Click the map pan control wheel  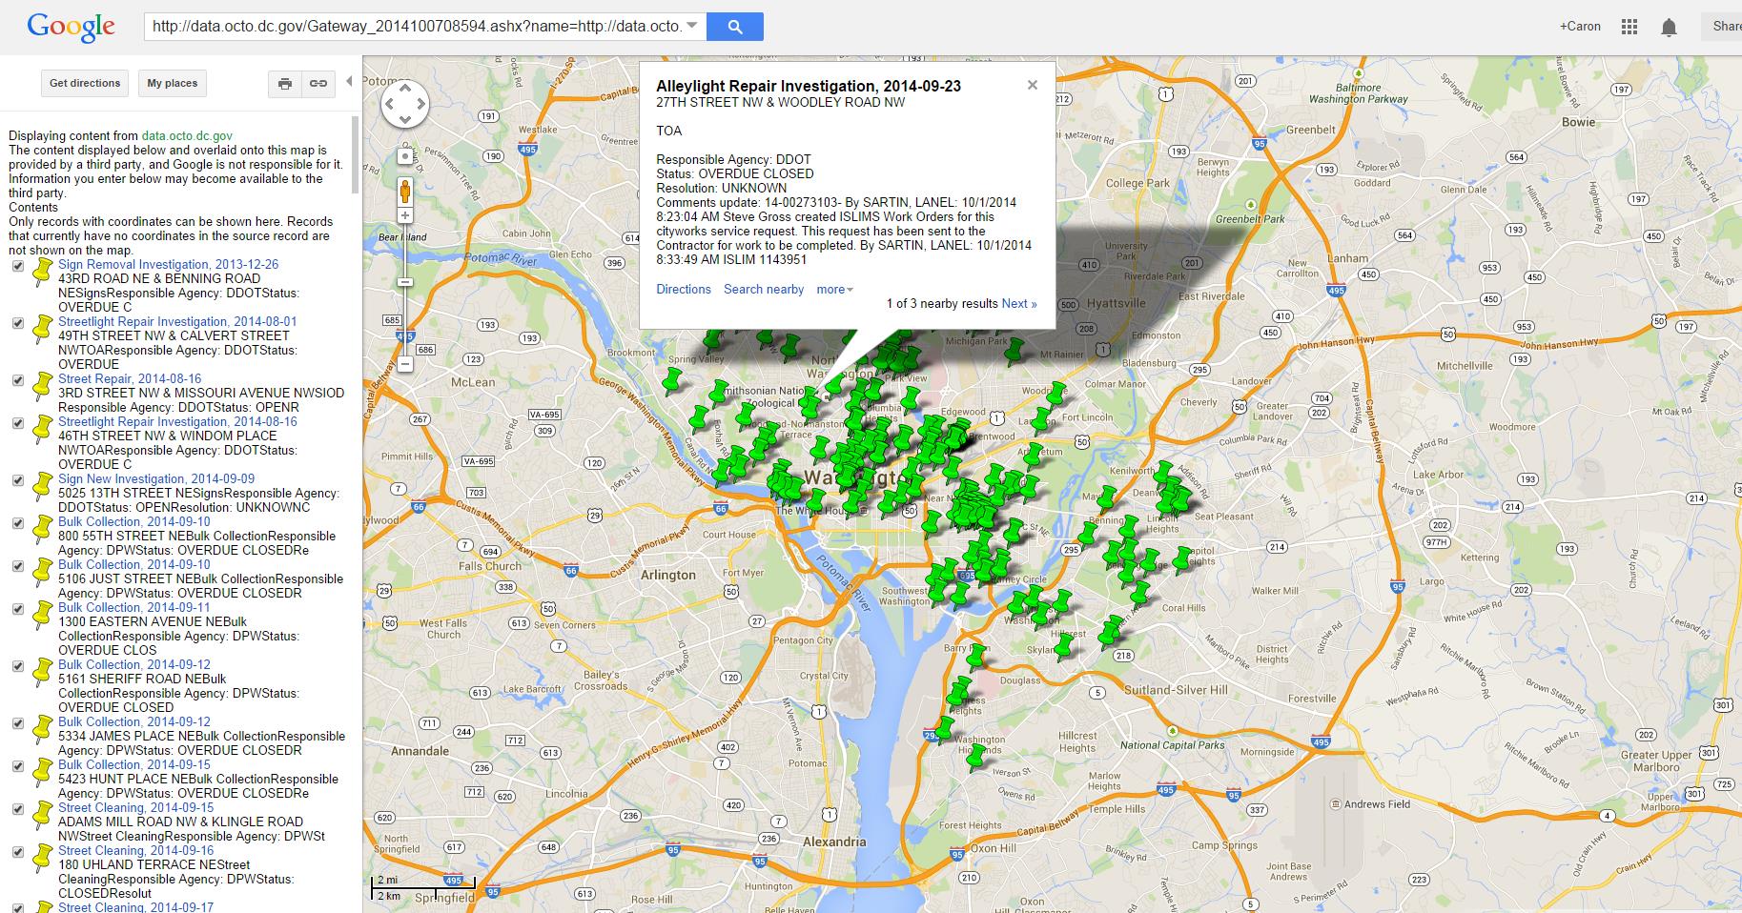coord(404,104)
